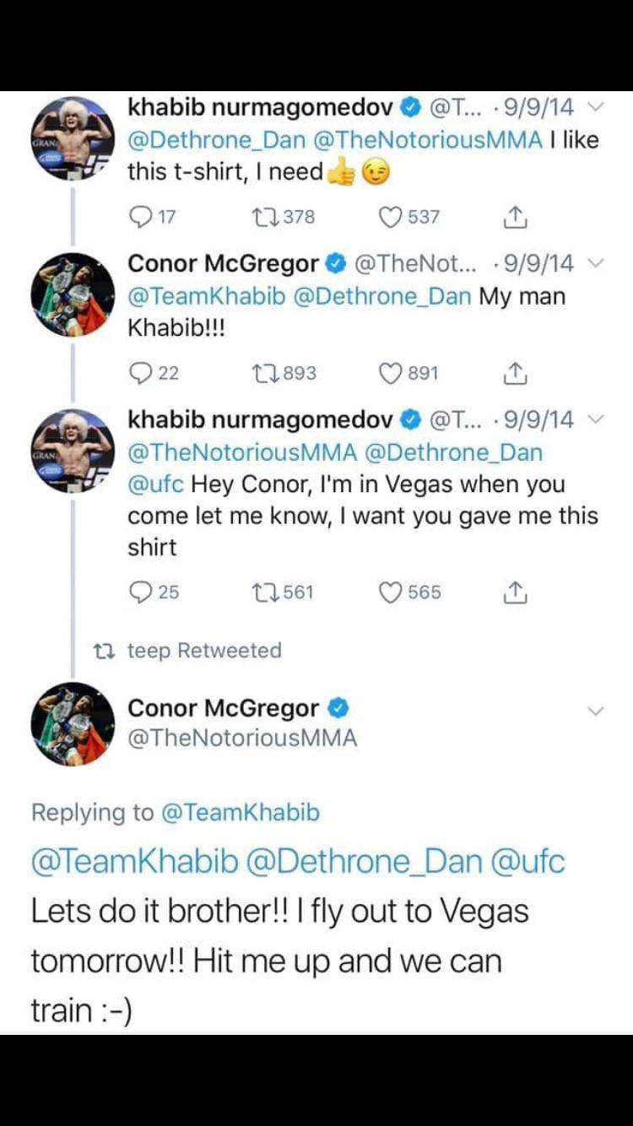Expand options menu for Conor's 'My man' tweet
633x1126 pixels.
(594, 264)
